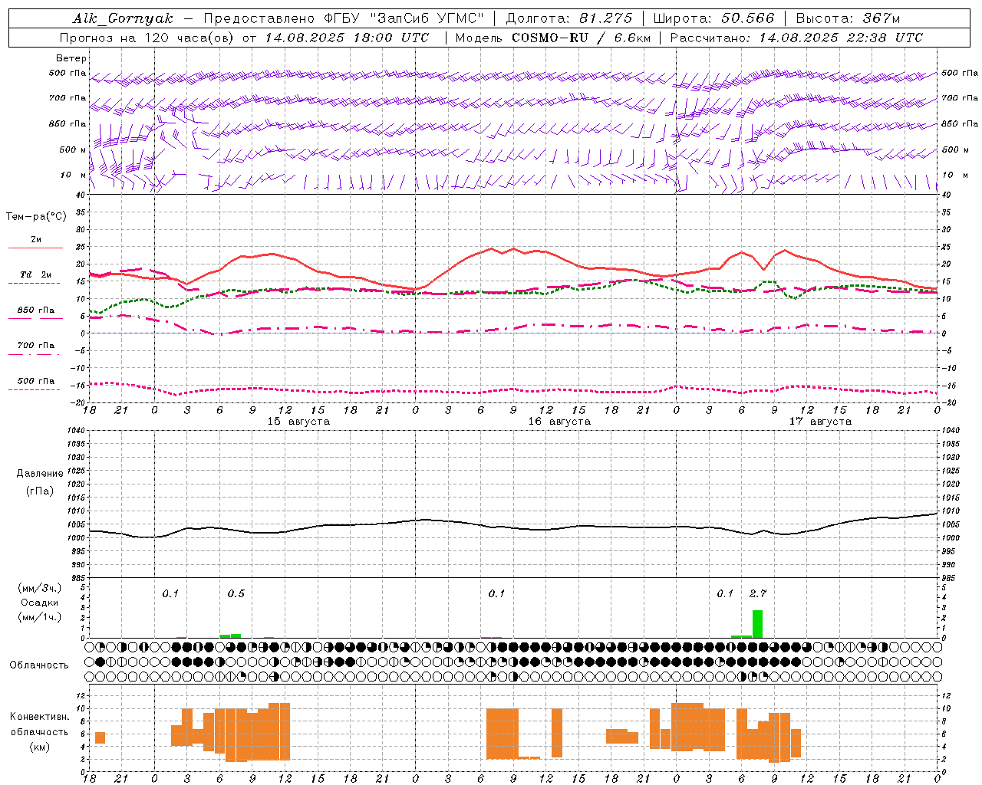The image size is (982, 785).
Task: Click the calculation time 14.08.2025 22:38 UTC
Action: point(841,38)
